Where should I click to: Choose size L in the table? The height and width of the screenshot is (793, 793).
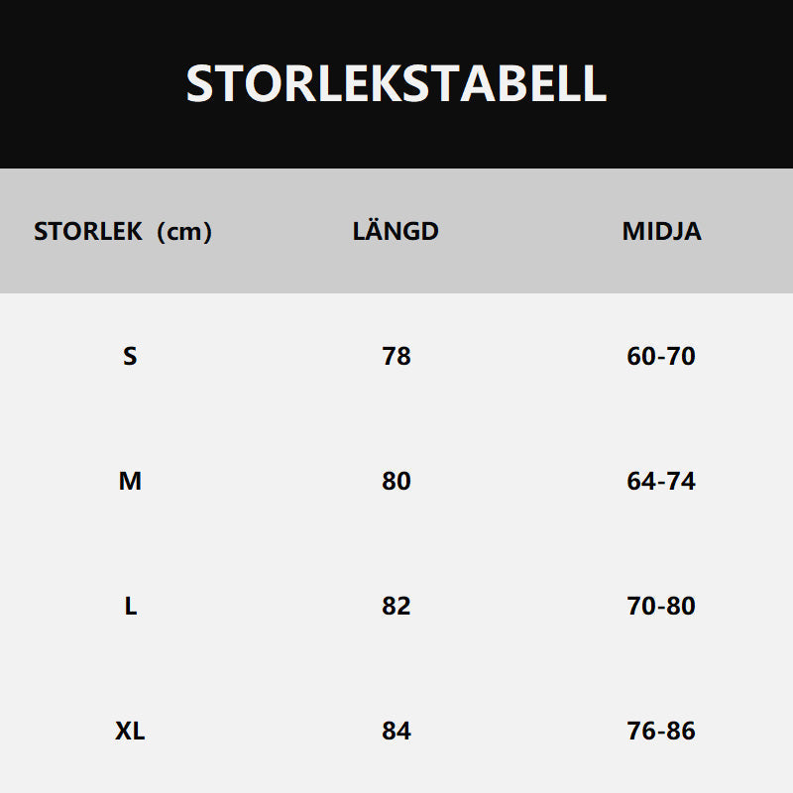pos(130,606)
